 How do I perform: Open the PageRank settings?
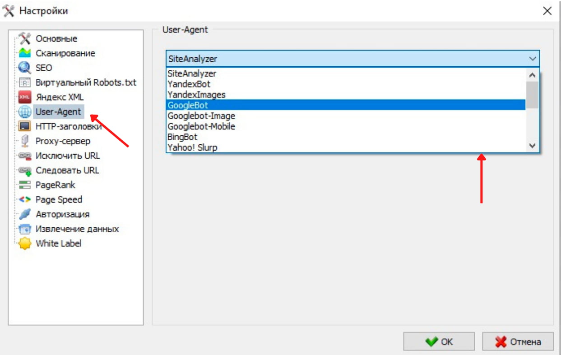point(56,185)
